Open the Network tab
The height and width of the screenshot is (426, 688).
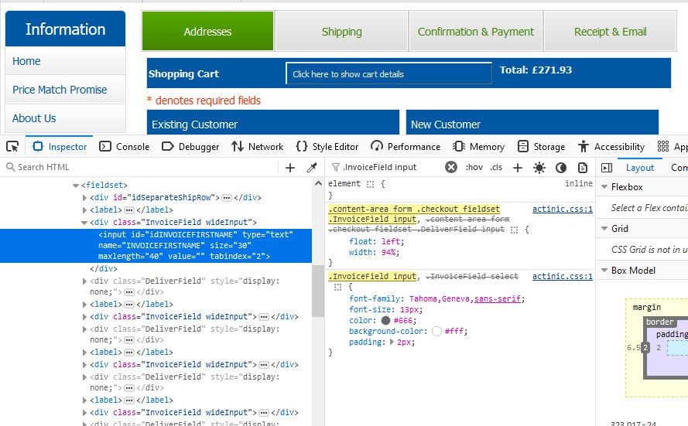[258, 146]
